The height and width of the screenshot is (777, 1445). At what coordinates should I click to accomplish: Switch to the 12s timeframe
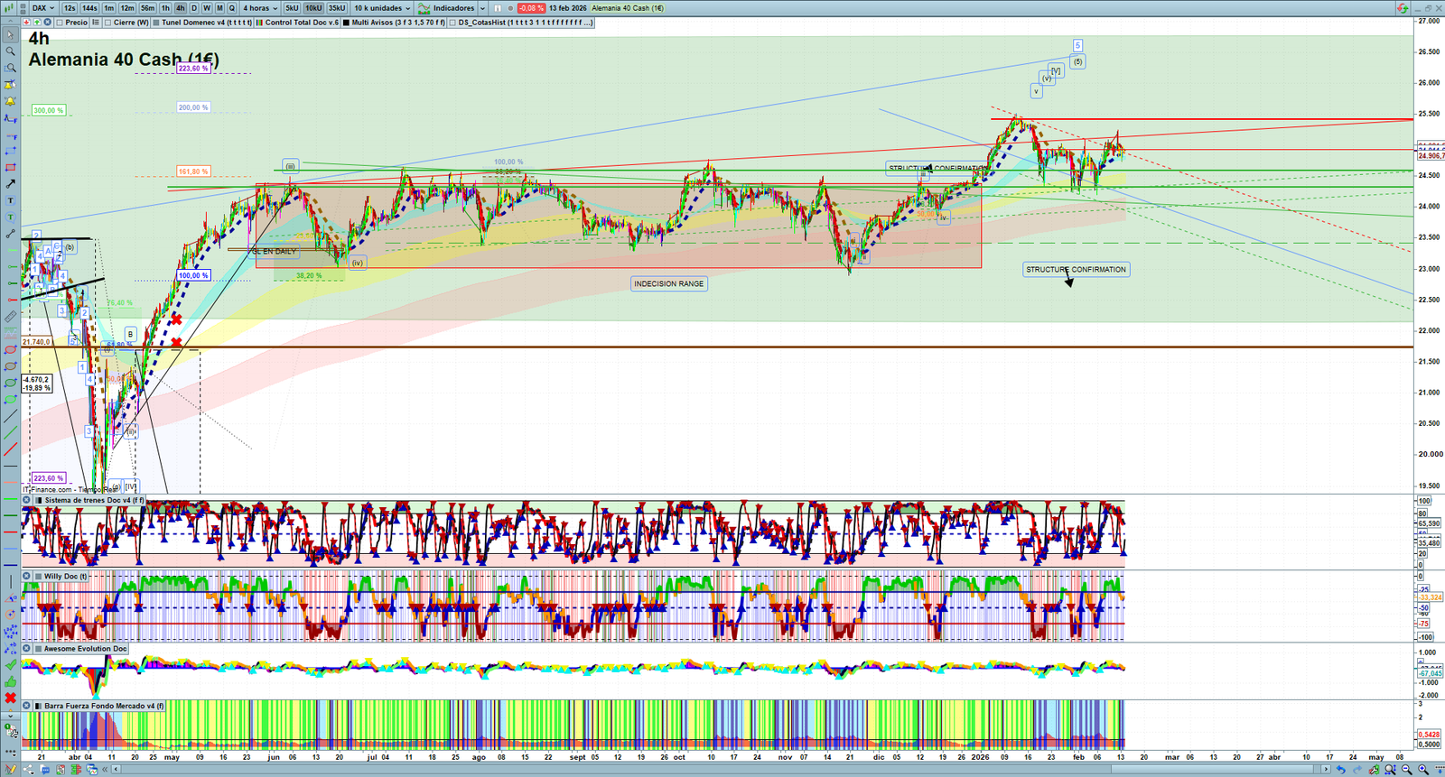click(x=70, y=8)
